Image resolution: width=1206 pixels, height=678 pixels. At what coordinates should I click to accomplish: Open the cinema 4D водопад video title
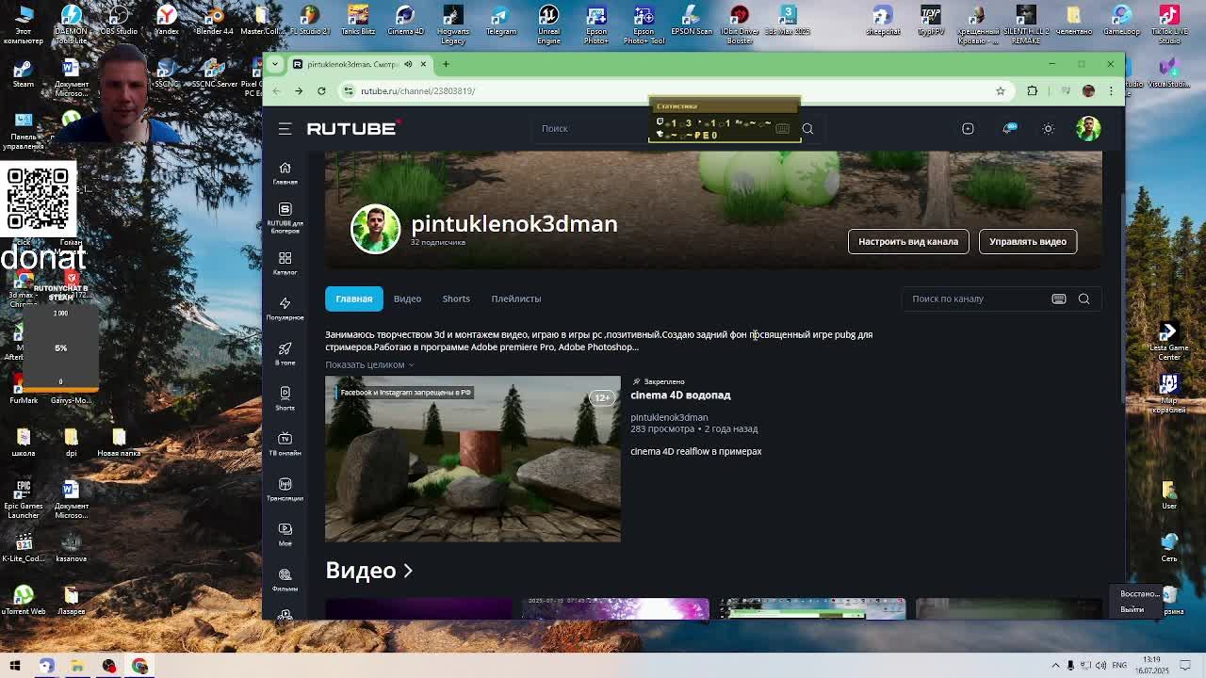pos(680,395)
